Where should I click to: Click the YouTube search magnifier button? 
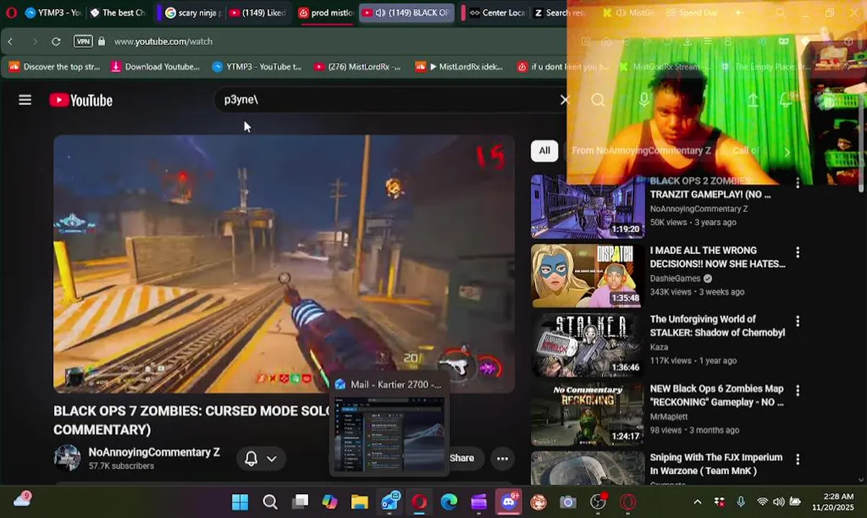[598, 100]
